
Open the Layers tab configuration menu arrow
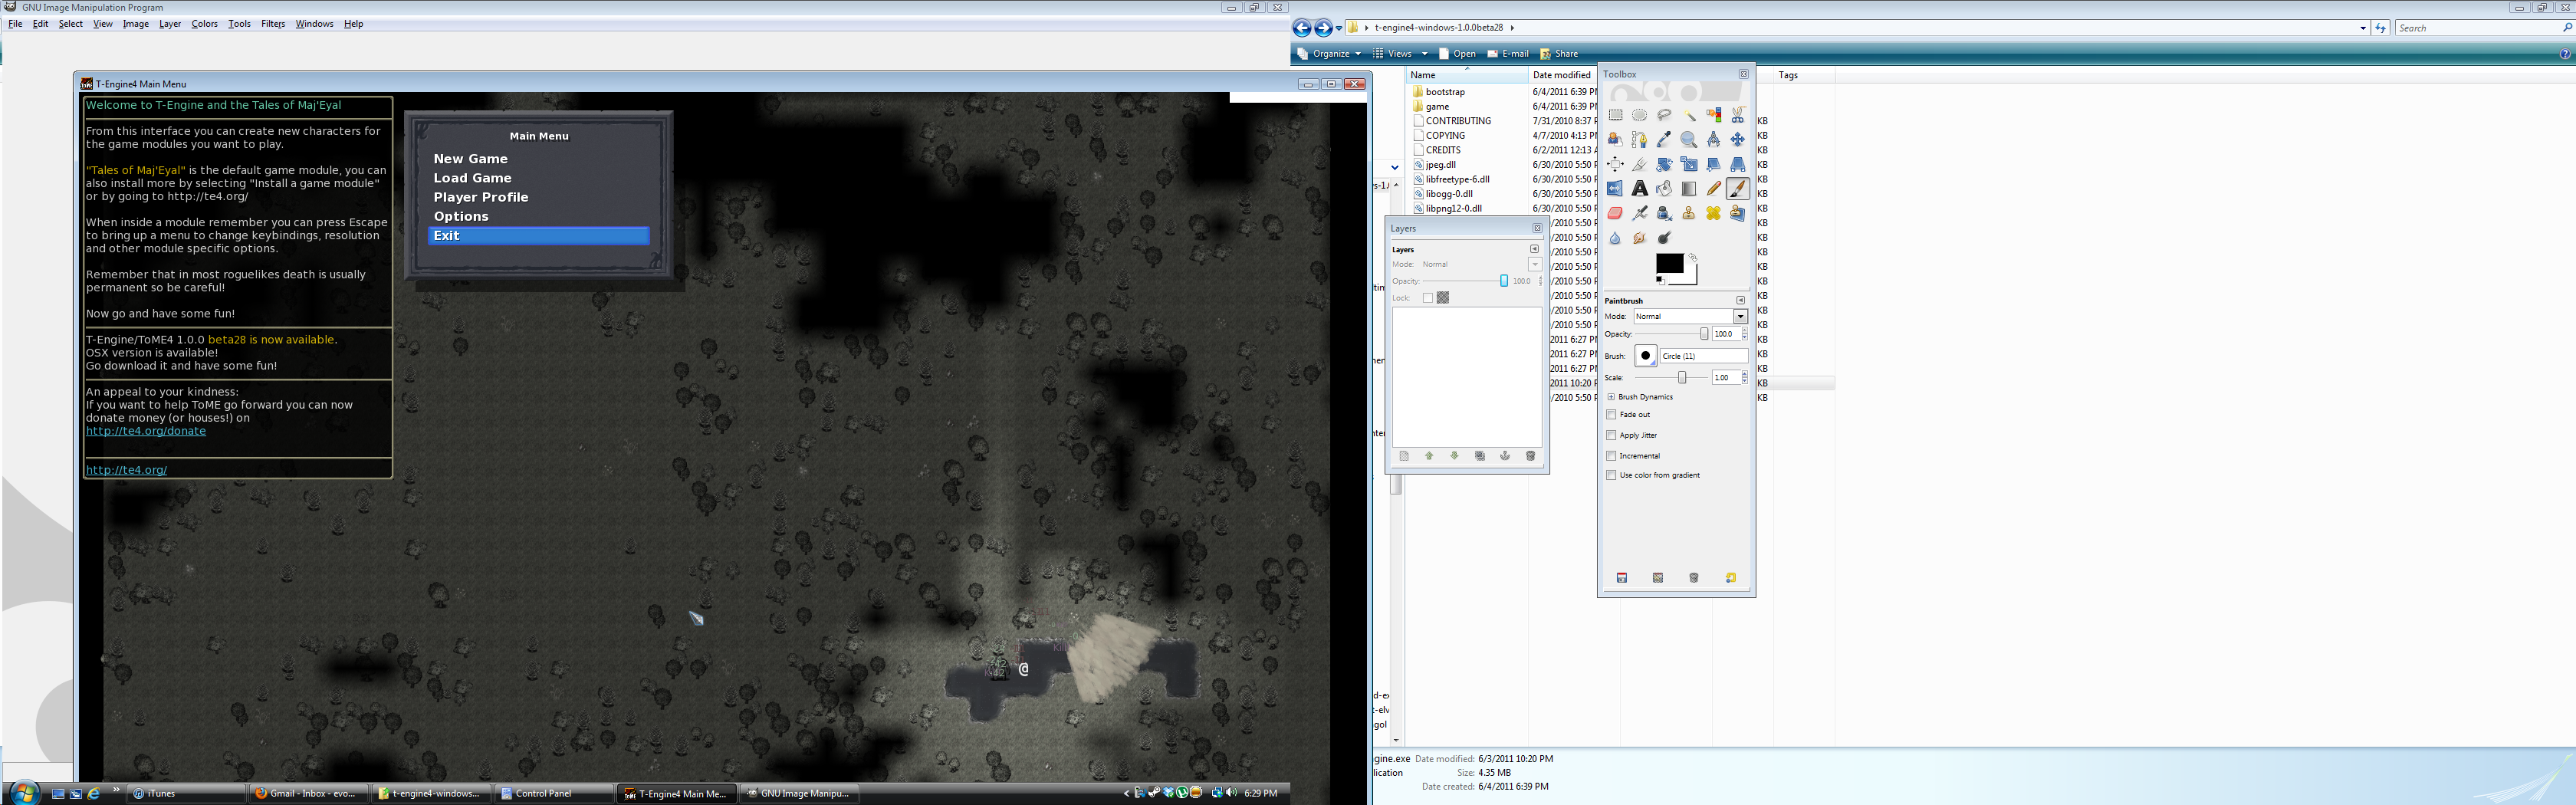point(1534,249)
